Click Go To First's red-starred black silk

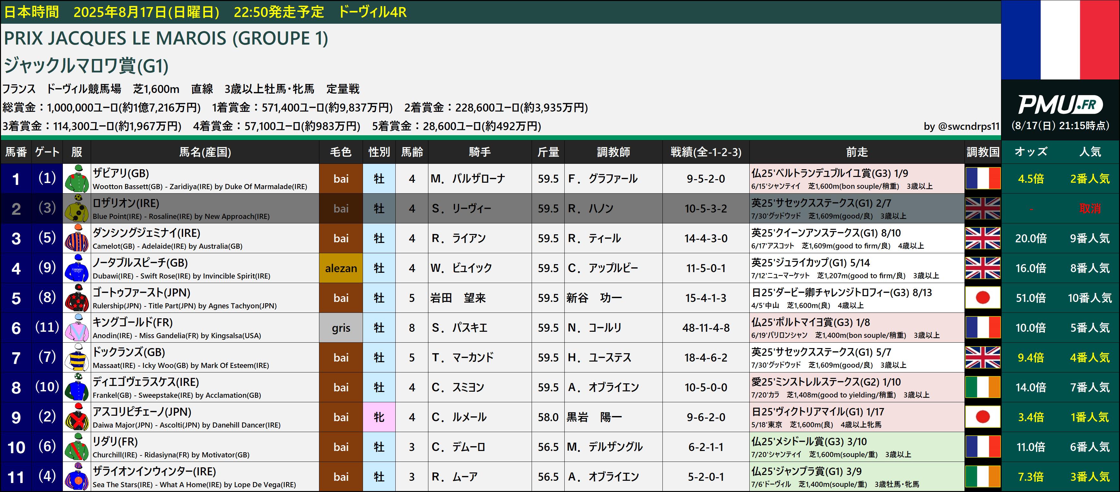coord(77,298)
